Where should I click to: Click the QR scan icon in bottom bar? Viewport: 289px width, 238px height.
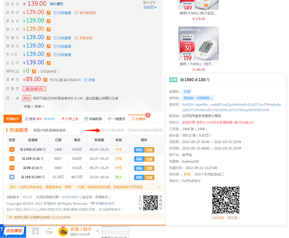point(35,231)
